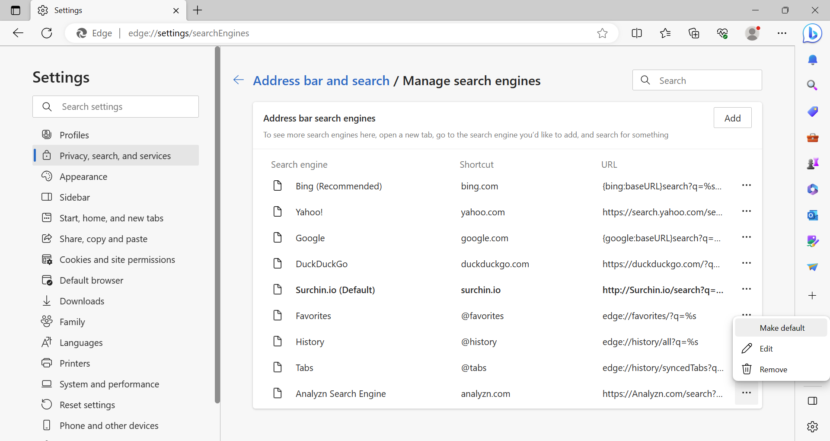830x441 pixels.
Task: Select the Surchin.io (Default) entry
Action: tap(335, 290)
